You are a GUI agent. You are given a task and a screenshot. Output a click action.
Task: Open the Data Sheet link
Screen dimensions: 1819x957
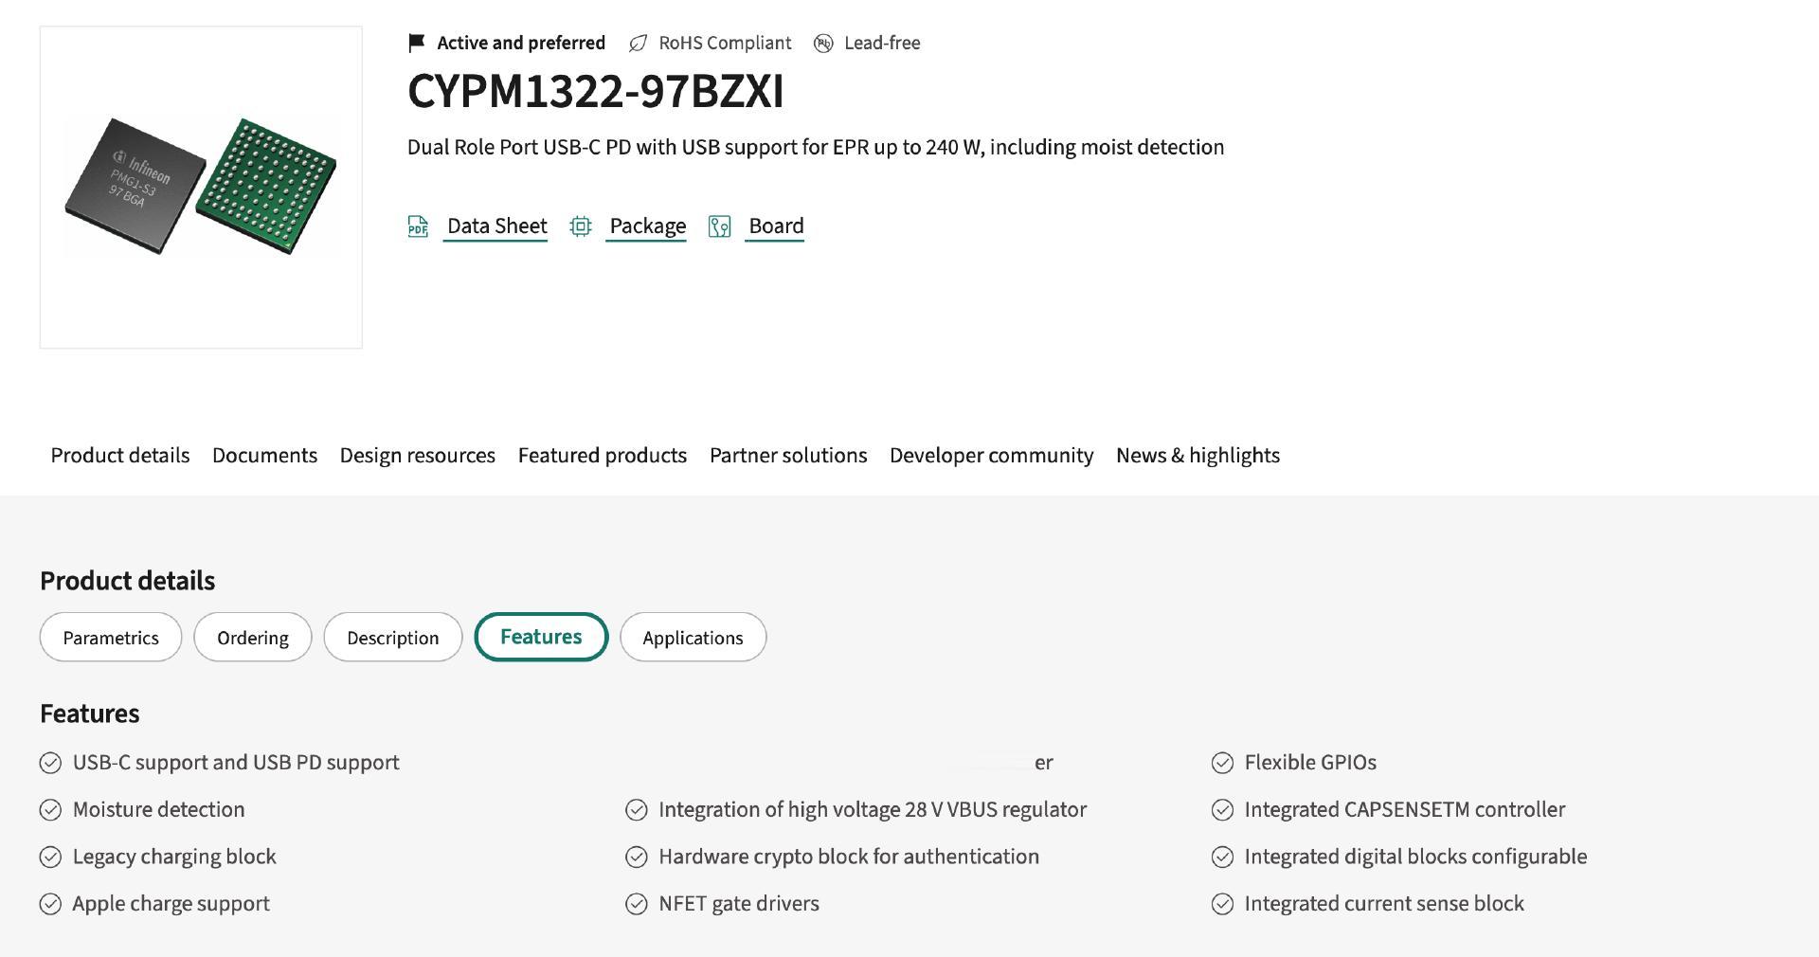tap(496, 226)
